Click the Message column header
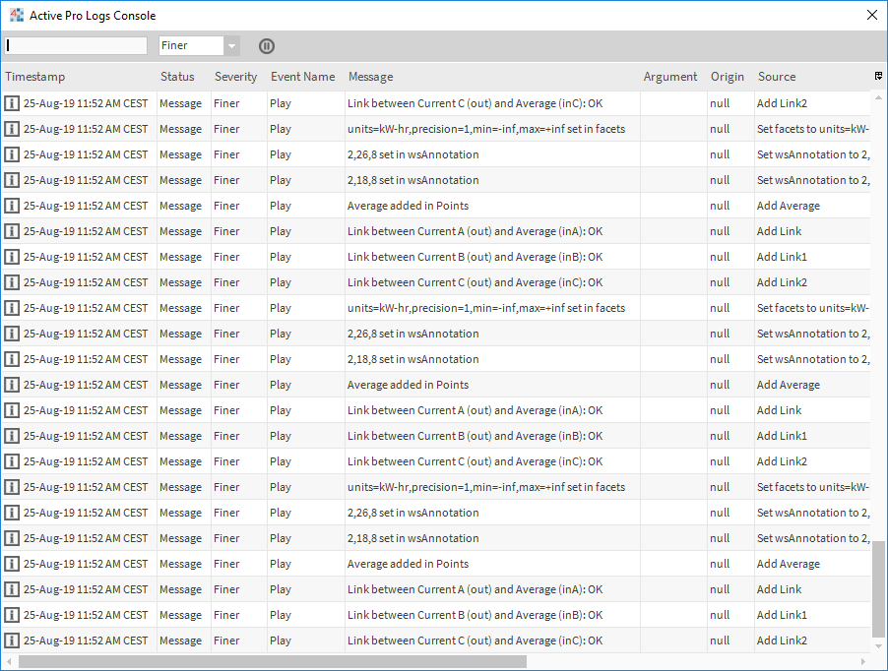Screen dimensions: 888x671 (370, 77)
